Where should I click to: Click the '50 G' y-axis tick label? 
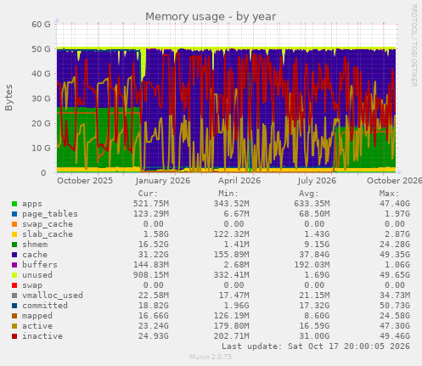point(41,49)
